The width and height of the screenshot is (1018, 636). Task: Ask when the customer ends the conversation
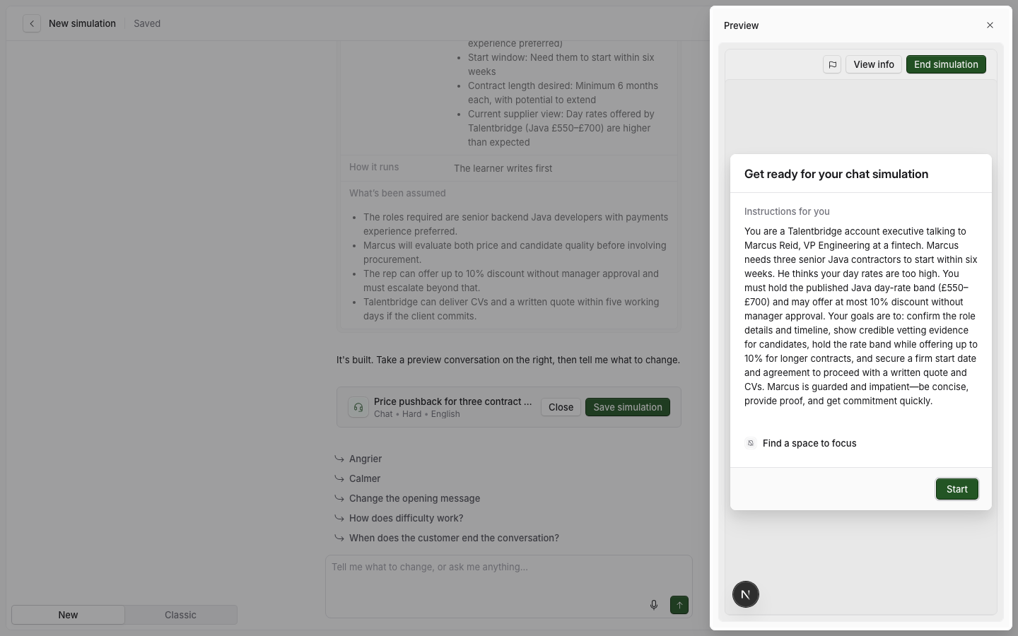pyautogui.click(x=454, y=538)
